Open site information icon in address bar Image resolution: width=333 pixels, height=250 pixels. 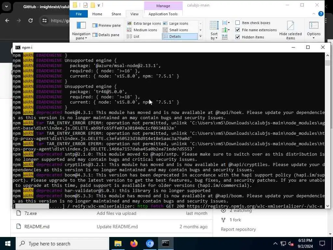[44, 21]
